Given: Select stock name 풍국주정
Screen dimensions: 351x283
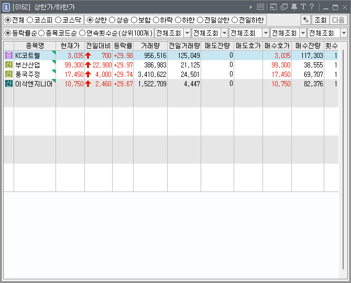Looking at the screenshot, I should tap(27, 74).
